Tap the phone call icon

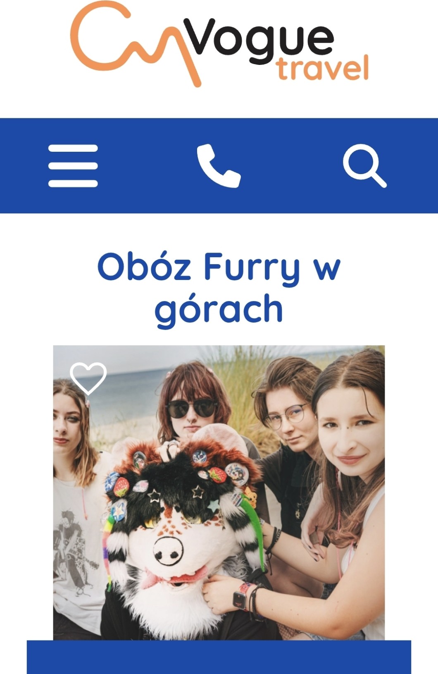point(219,166)
